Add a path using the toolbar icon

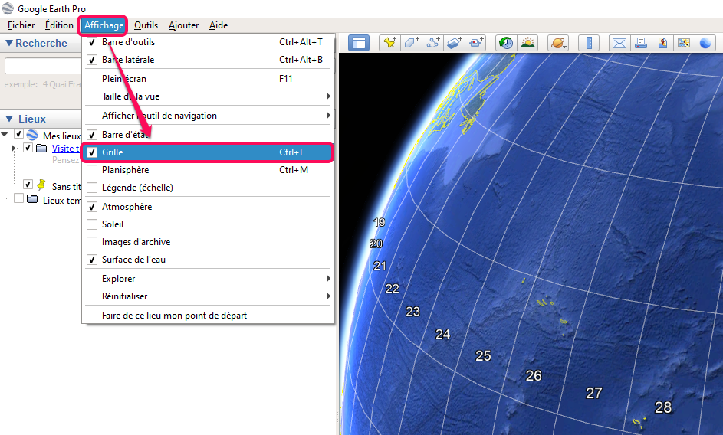tap(433, 43)
